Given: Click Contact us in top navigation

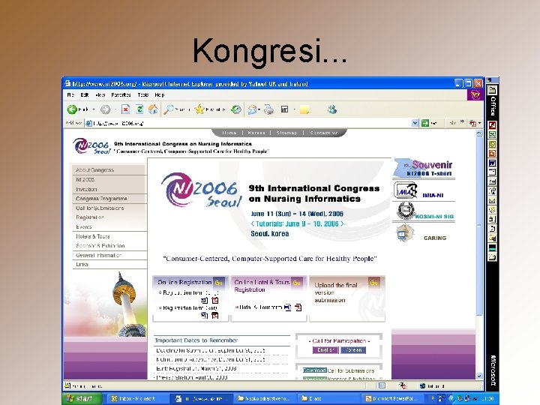Looking at the screenshot, I should pyautogui.click(x=324, y=133).
